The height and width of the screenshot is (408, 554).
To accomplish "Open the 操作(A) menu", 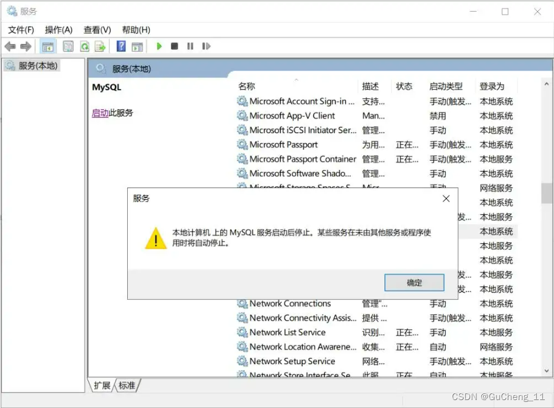I will [59, 30].
